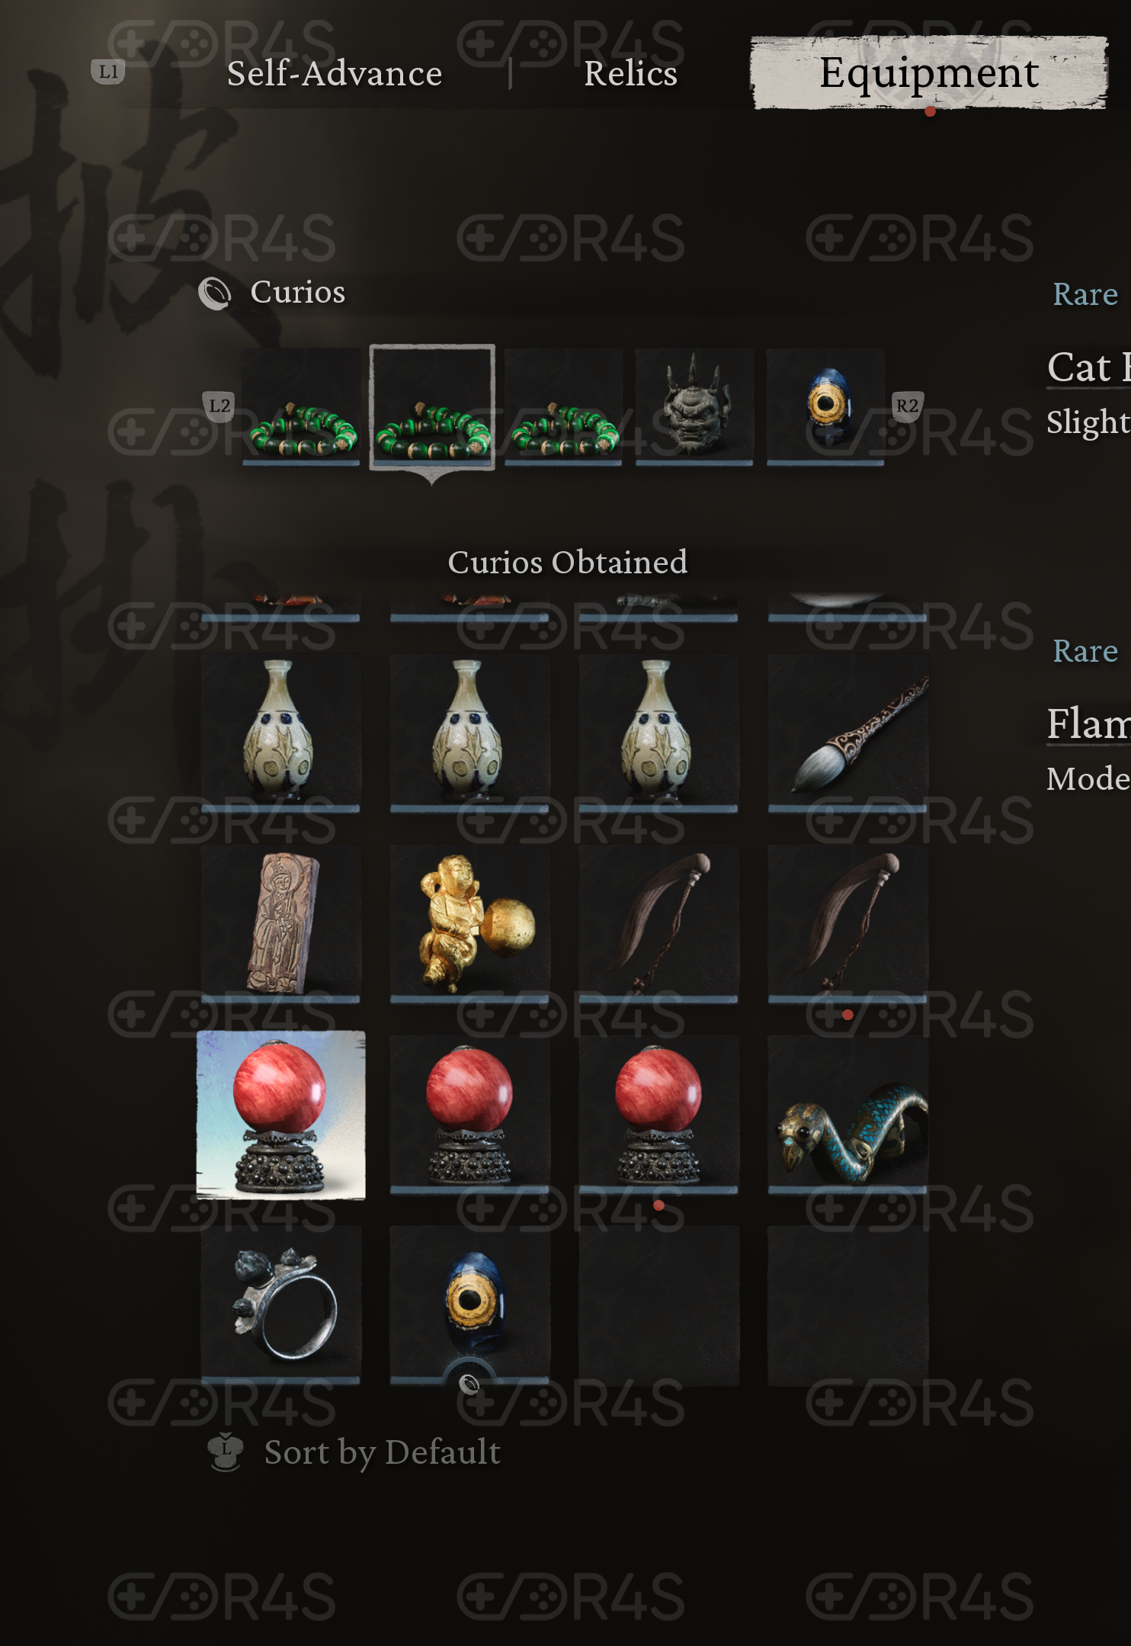The image size is (1131, 1646).
Task: Select the first empty curio inventory slot
Action: click(x=658, y=1304)
